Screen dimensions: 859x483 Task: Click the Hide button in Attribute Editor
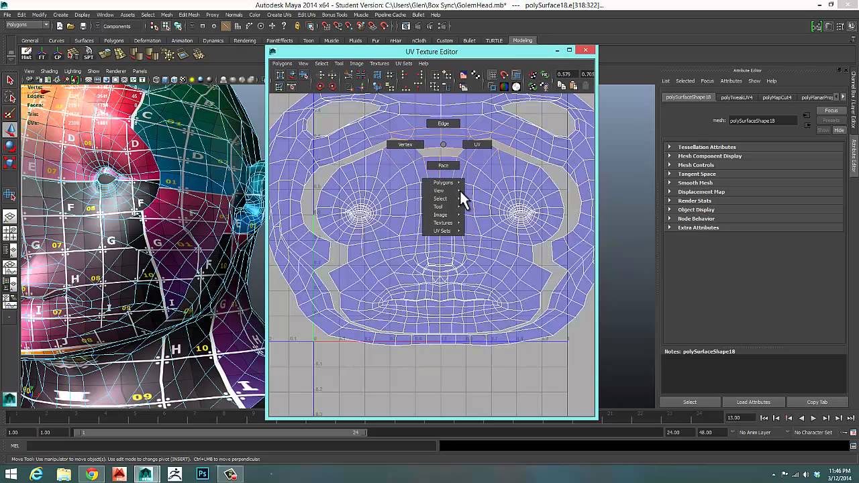(x=839, y=130)
